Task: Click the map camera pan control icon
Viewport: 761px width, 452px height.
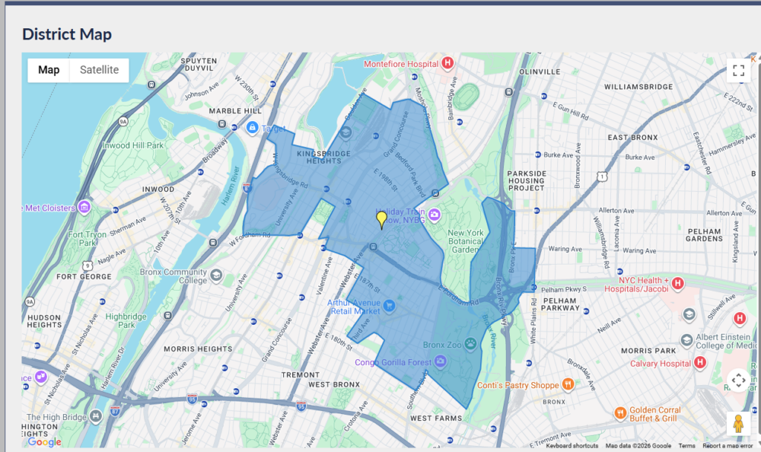Action: pyautogui.click(x=738, y=381)
